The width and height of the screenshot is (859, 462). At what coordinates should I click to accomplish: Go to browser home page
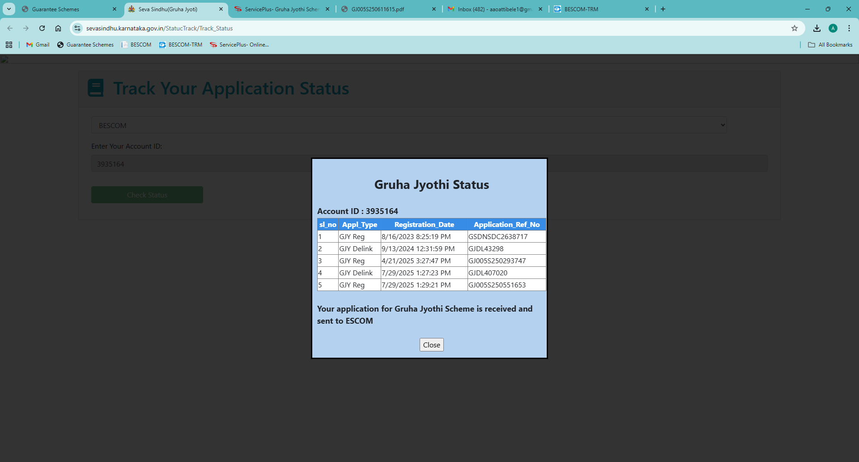58,28
